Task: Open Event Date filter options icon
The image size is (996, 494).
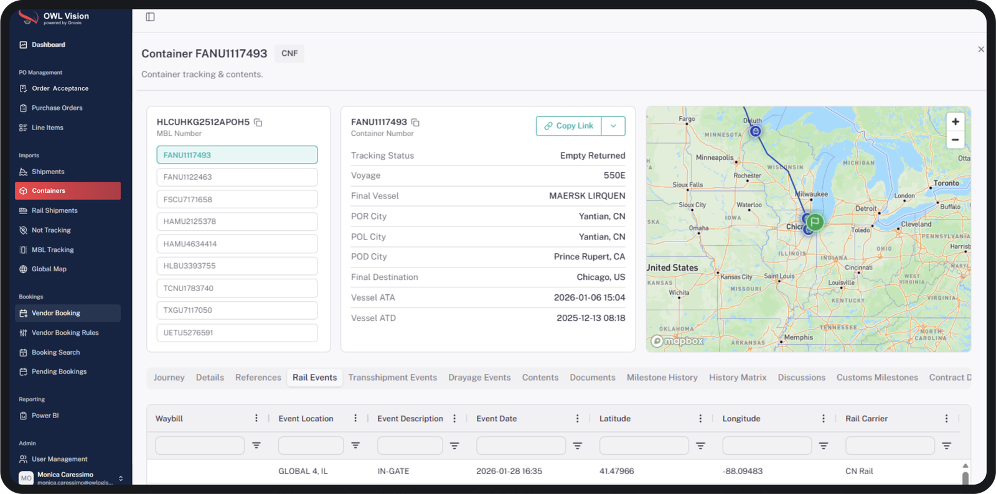Action: [578, 445]
